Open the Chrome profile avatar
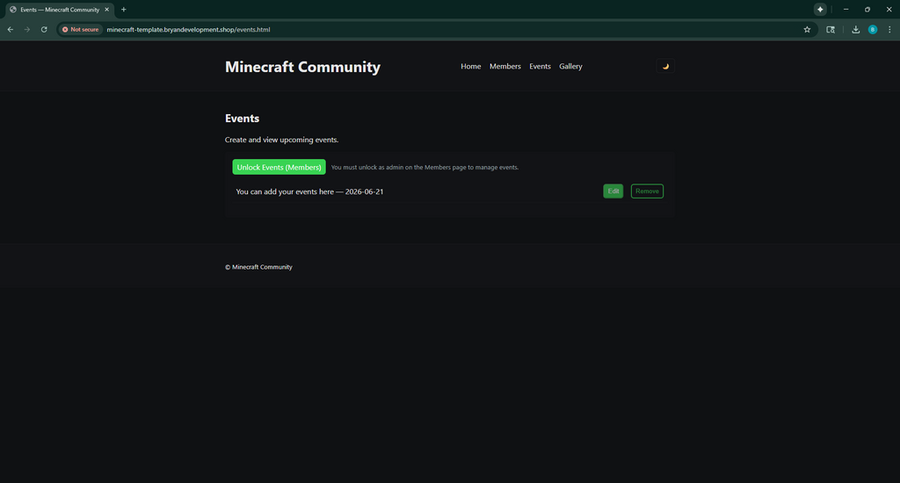 pos(873,29)
